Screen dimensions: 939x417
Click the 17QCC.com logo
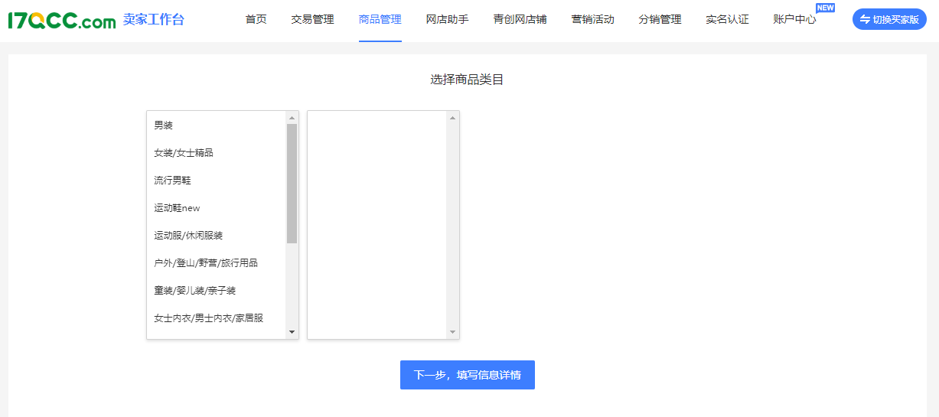(x=62, y=21)
